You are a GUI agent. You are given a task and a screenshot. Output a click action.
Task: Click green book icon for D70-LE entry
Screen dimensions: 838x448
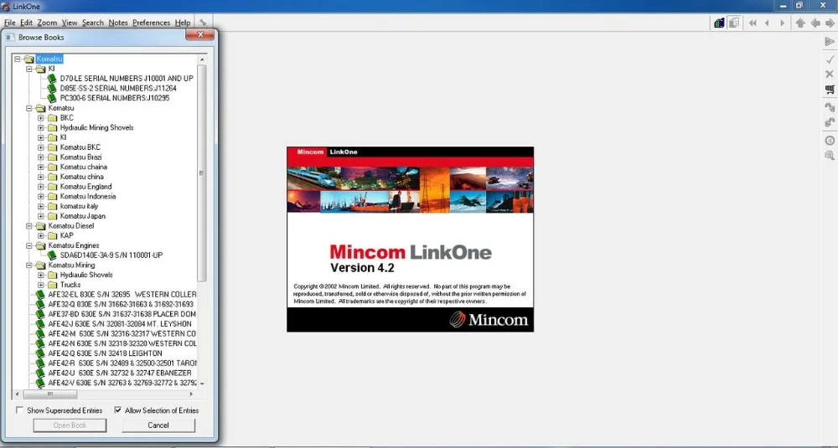[52, 79]
